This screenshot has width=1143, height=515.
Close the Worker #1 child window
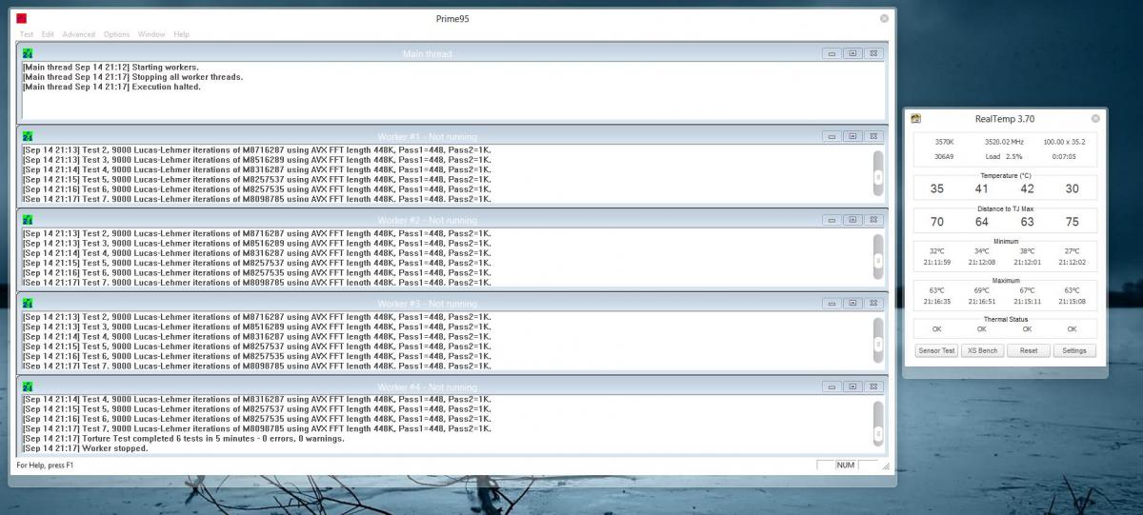(x=874, y=136)
